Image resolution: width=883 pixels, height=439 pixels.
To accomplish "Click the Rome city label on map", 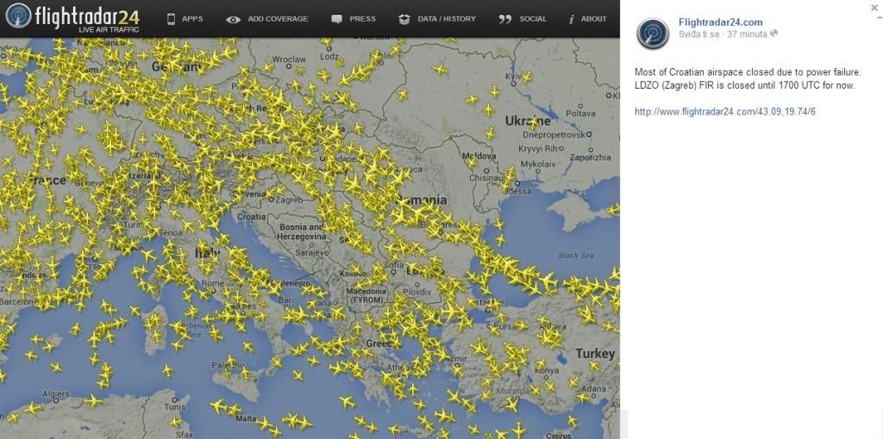I will pos(212,283).
